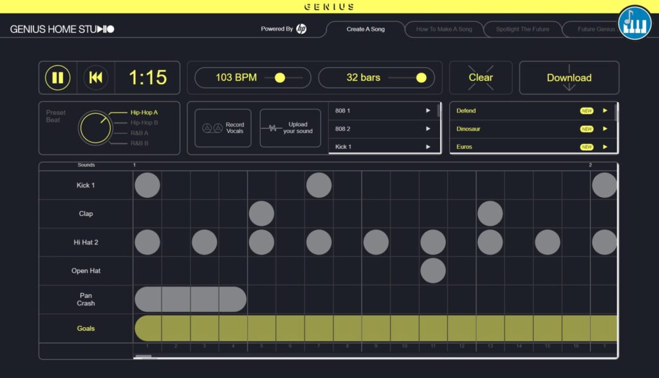Select the Open Hat track label
The image size is (659, 378).
pyautogui.click(x=86, y=271)
